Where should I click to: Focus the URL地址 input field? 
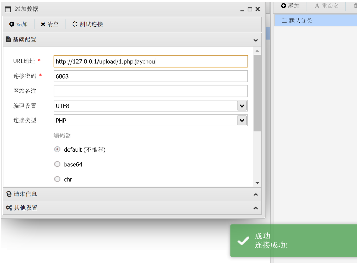pyautogui.click(x=151, y=61)
